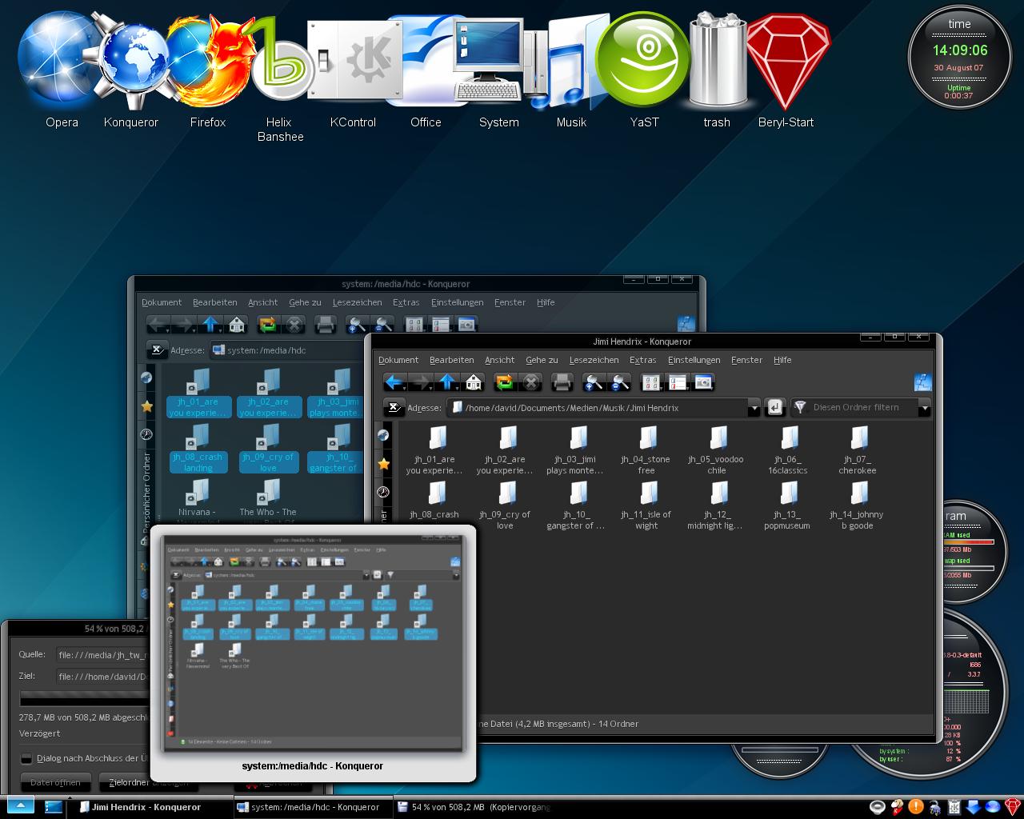Expand address history dropdown in Jimi Hendrix window

click(x=754, y=408)
